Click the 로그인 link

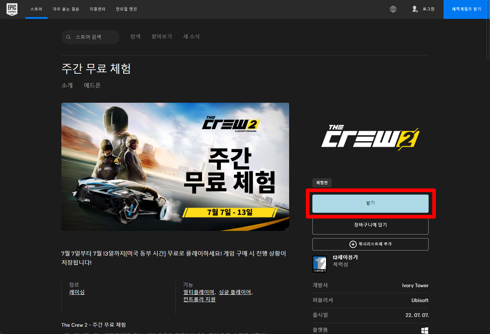click(x=429, y=9)
